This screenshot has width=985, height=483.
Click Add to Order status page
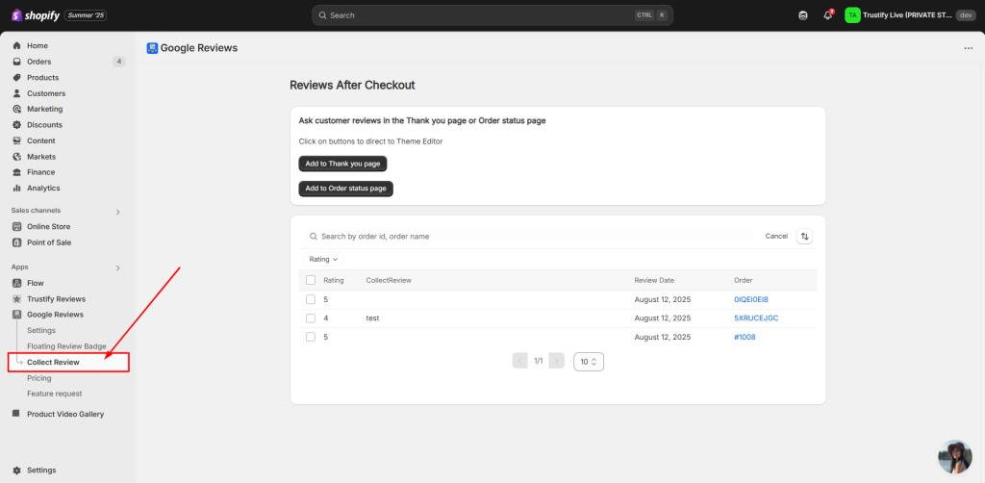(x=346, y=189)
